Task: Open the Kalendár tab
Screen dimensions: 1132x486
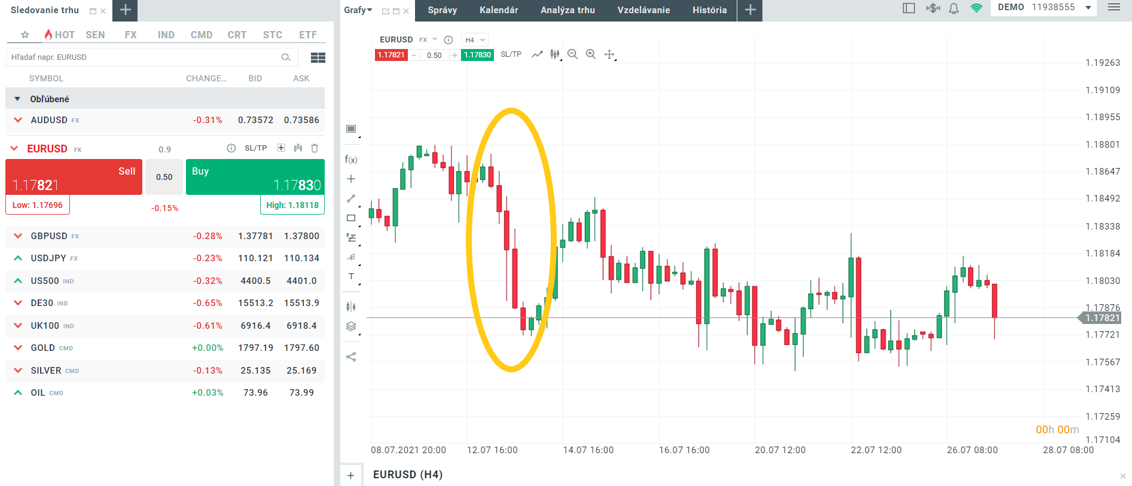Action: click(x=499, y=10)
